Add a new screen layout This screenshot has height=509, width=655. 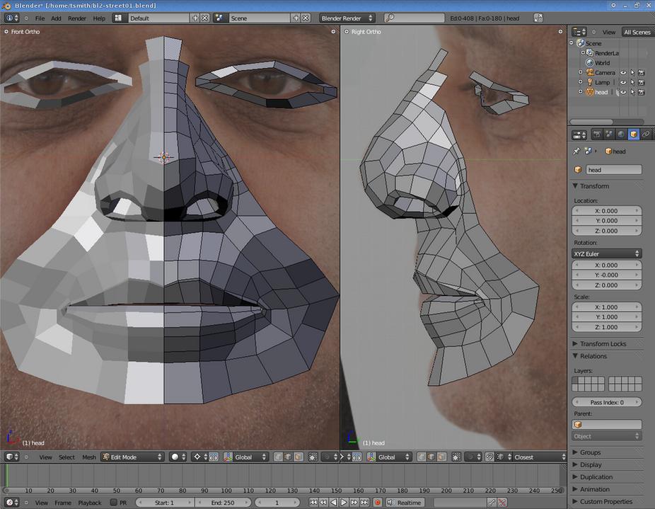[x=195, y=18]
